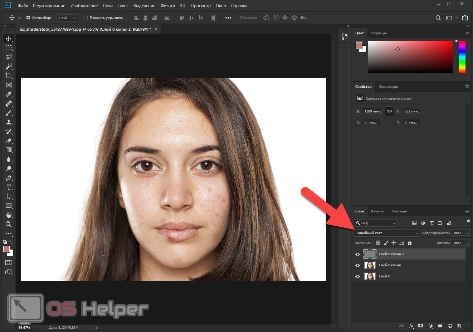Select the Path Selection tool
The image size is (473, 332).
pyautogui.click(x=9, y=196)
